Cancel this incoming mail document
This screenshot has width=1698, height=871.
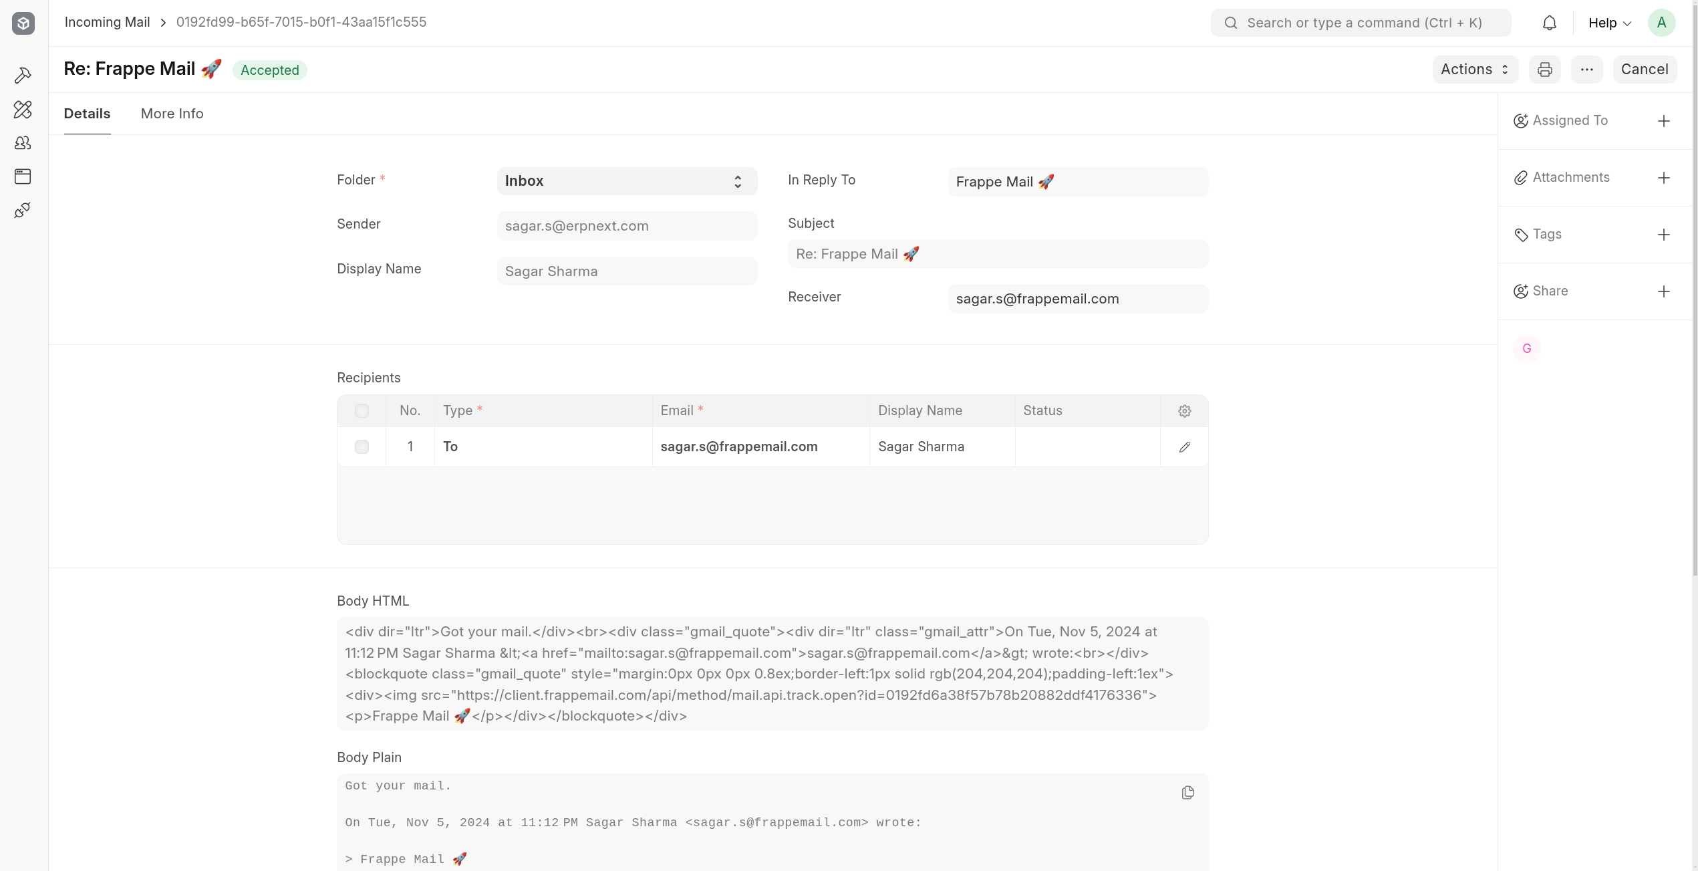pos(1644,70)
